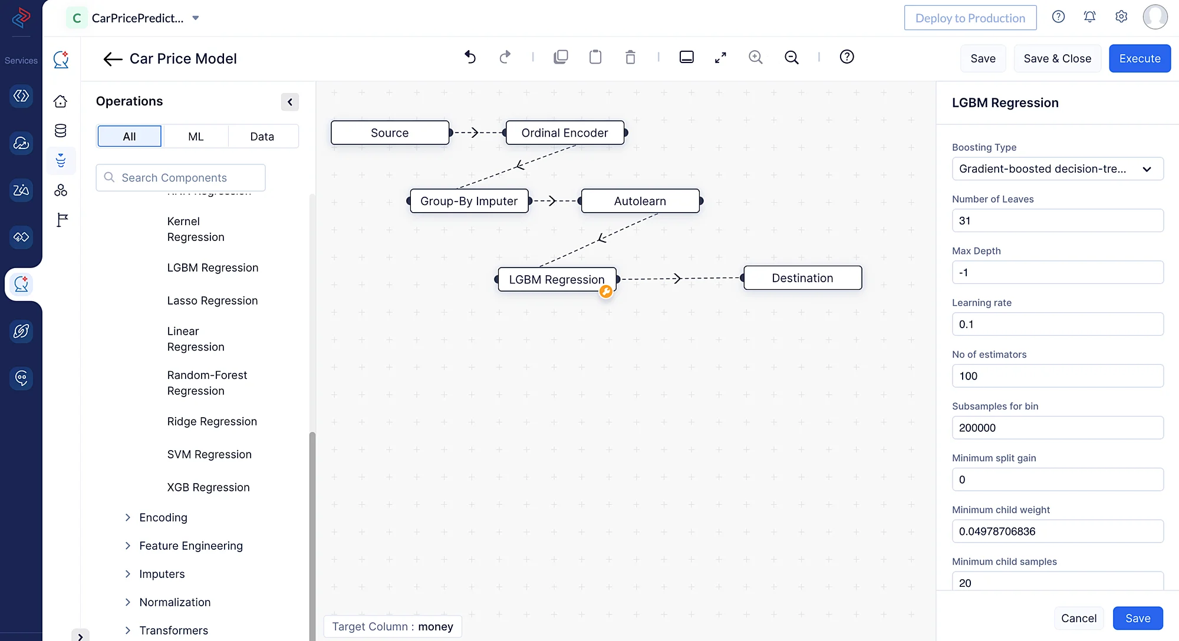Switch to the ML operations tab
1179x641 pixels.
click(196, 136)
